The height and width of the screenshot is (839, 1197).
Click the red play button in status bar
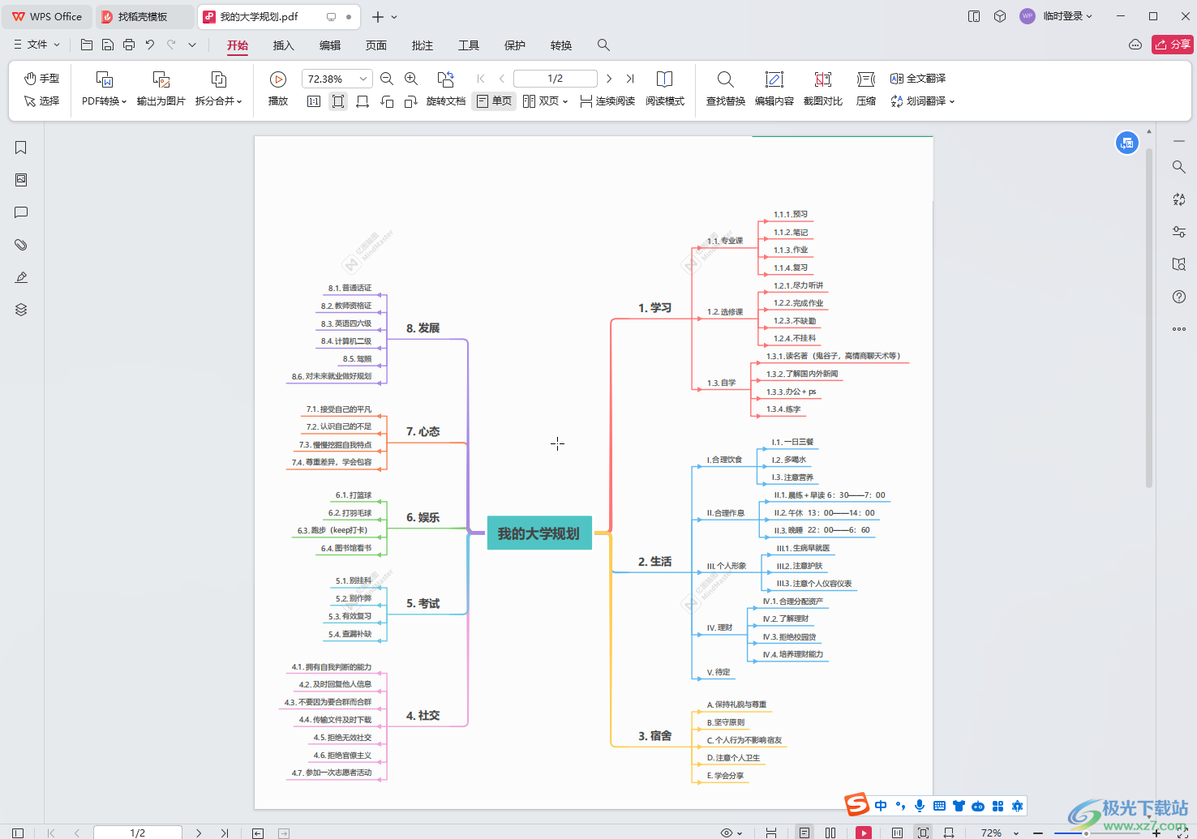[864, 833]
